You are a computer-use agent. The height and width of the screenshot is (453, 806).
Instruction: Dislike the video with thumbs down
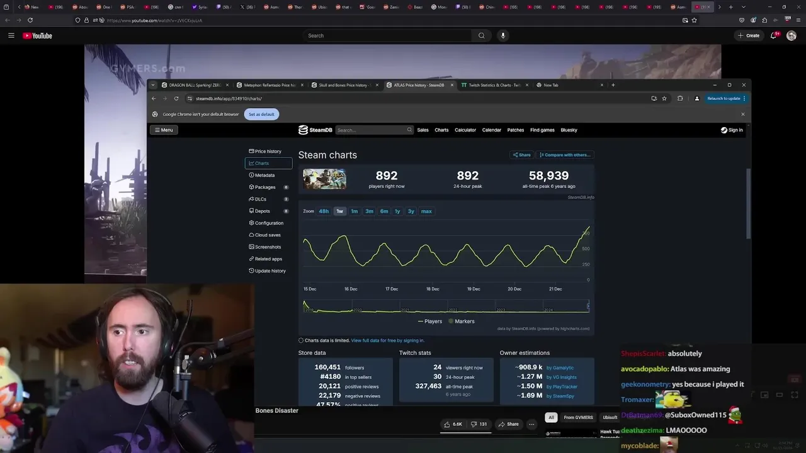pos(480,424)
